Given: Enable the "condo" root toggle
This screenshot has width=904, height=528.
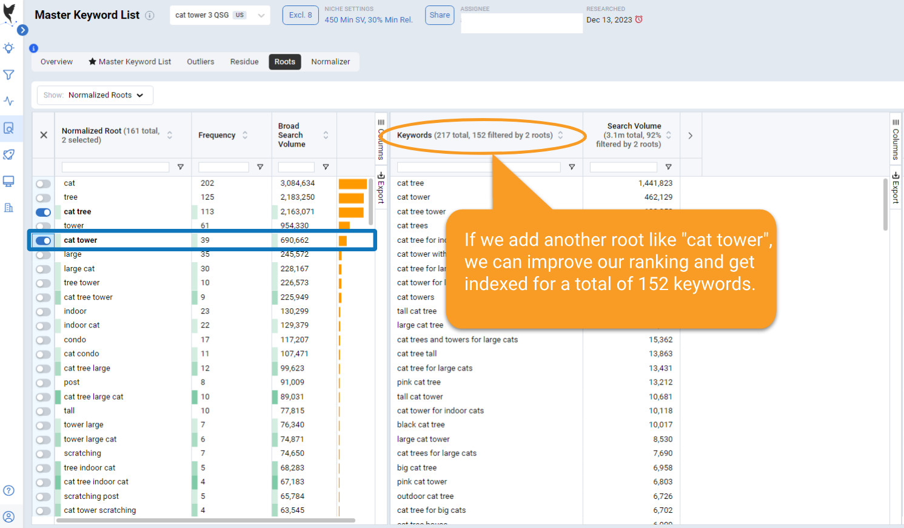Looking at the screenshot, I should 43,340.
